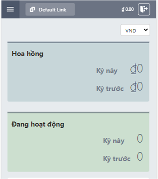Click the Đang hoạt động card title
This screenshot has height=179, width=158.
[x=38, y=124]
